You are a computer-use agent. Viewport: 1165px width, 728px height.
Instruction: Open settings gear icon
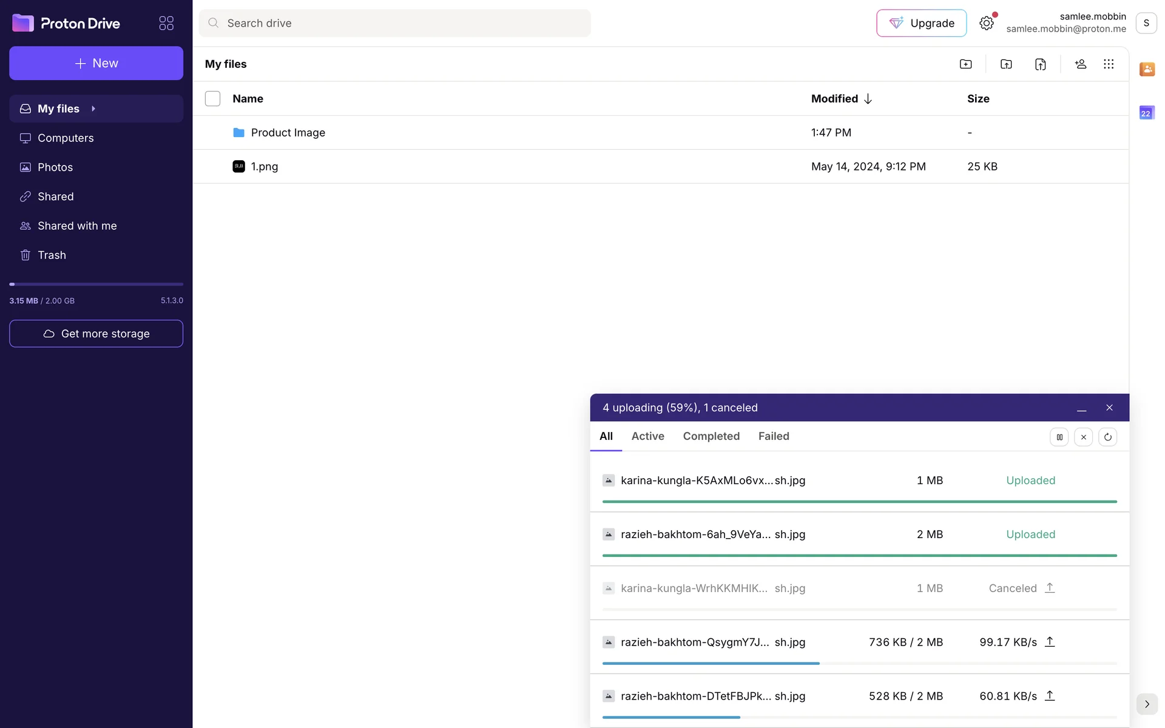click(987, 23)
